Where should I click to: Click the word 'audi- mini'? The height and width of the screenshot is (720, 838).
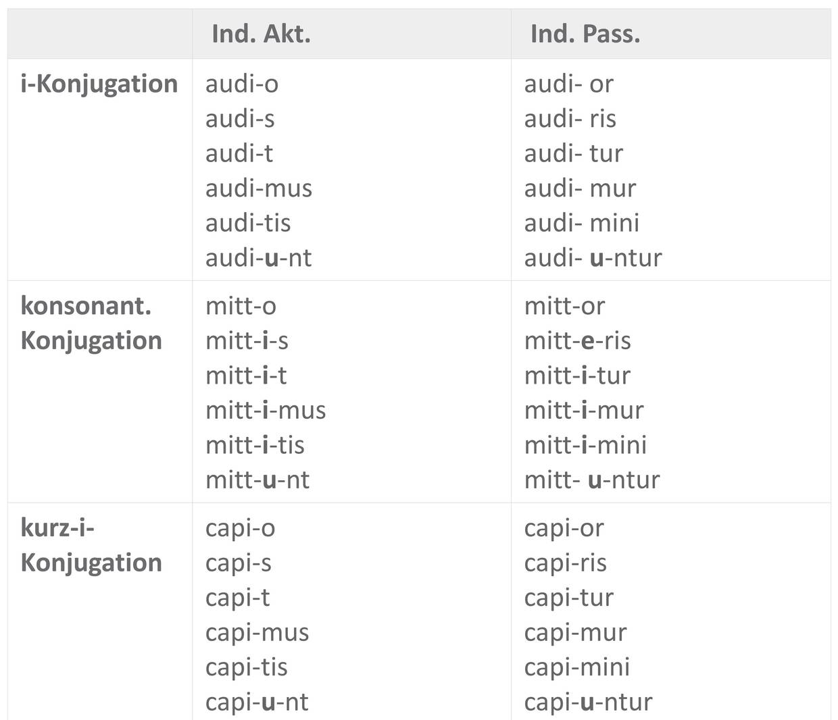click(x=581, y=223)
